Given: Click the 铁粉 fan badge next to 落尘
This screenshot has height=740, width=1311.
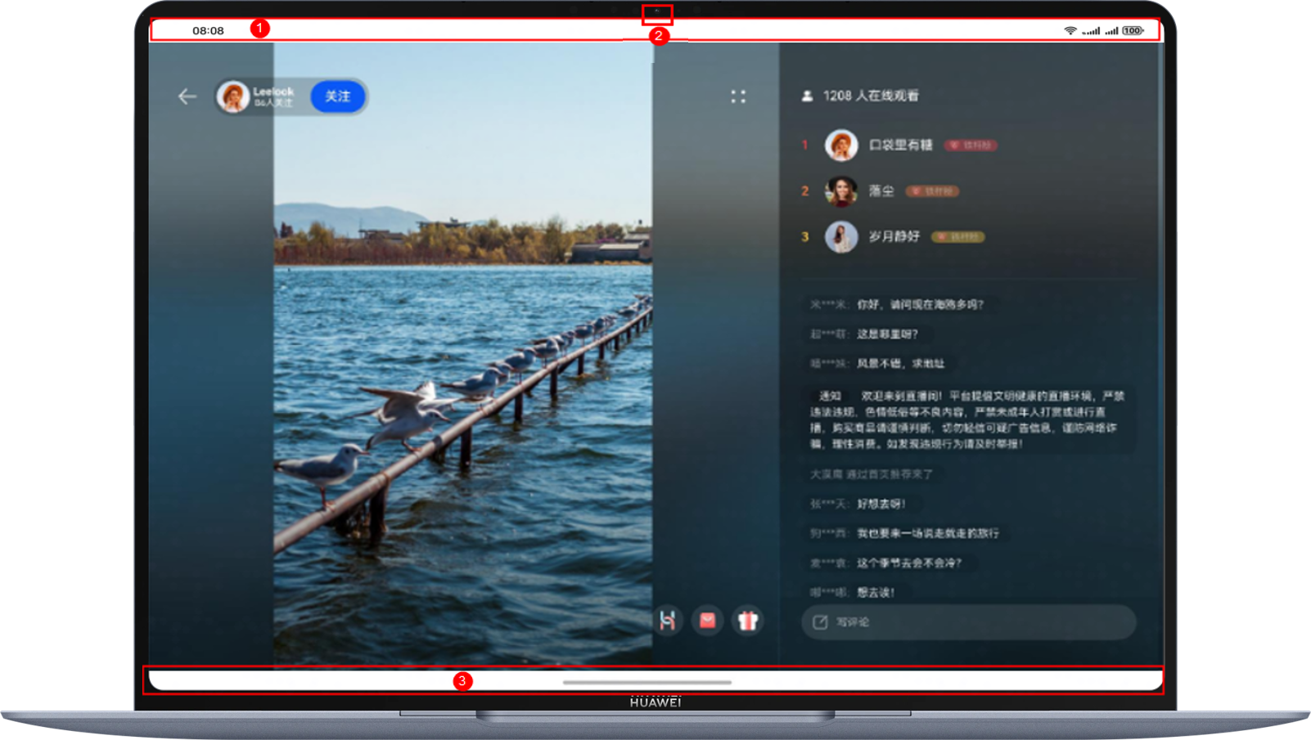Looking at the screenshot, I should tap(931, 191).
